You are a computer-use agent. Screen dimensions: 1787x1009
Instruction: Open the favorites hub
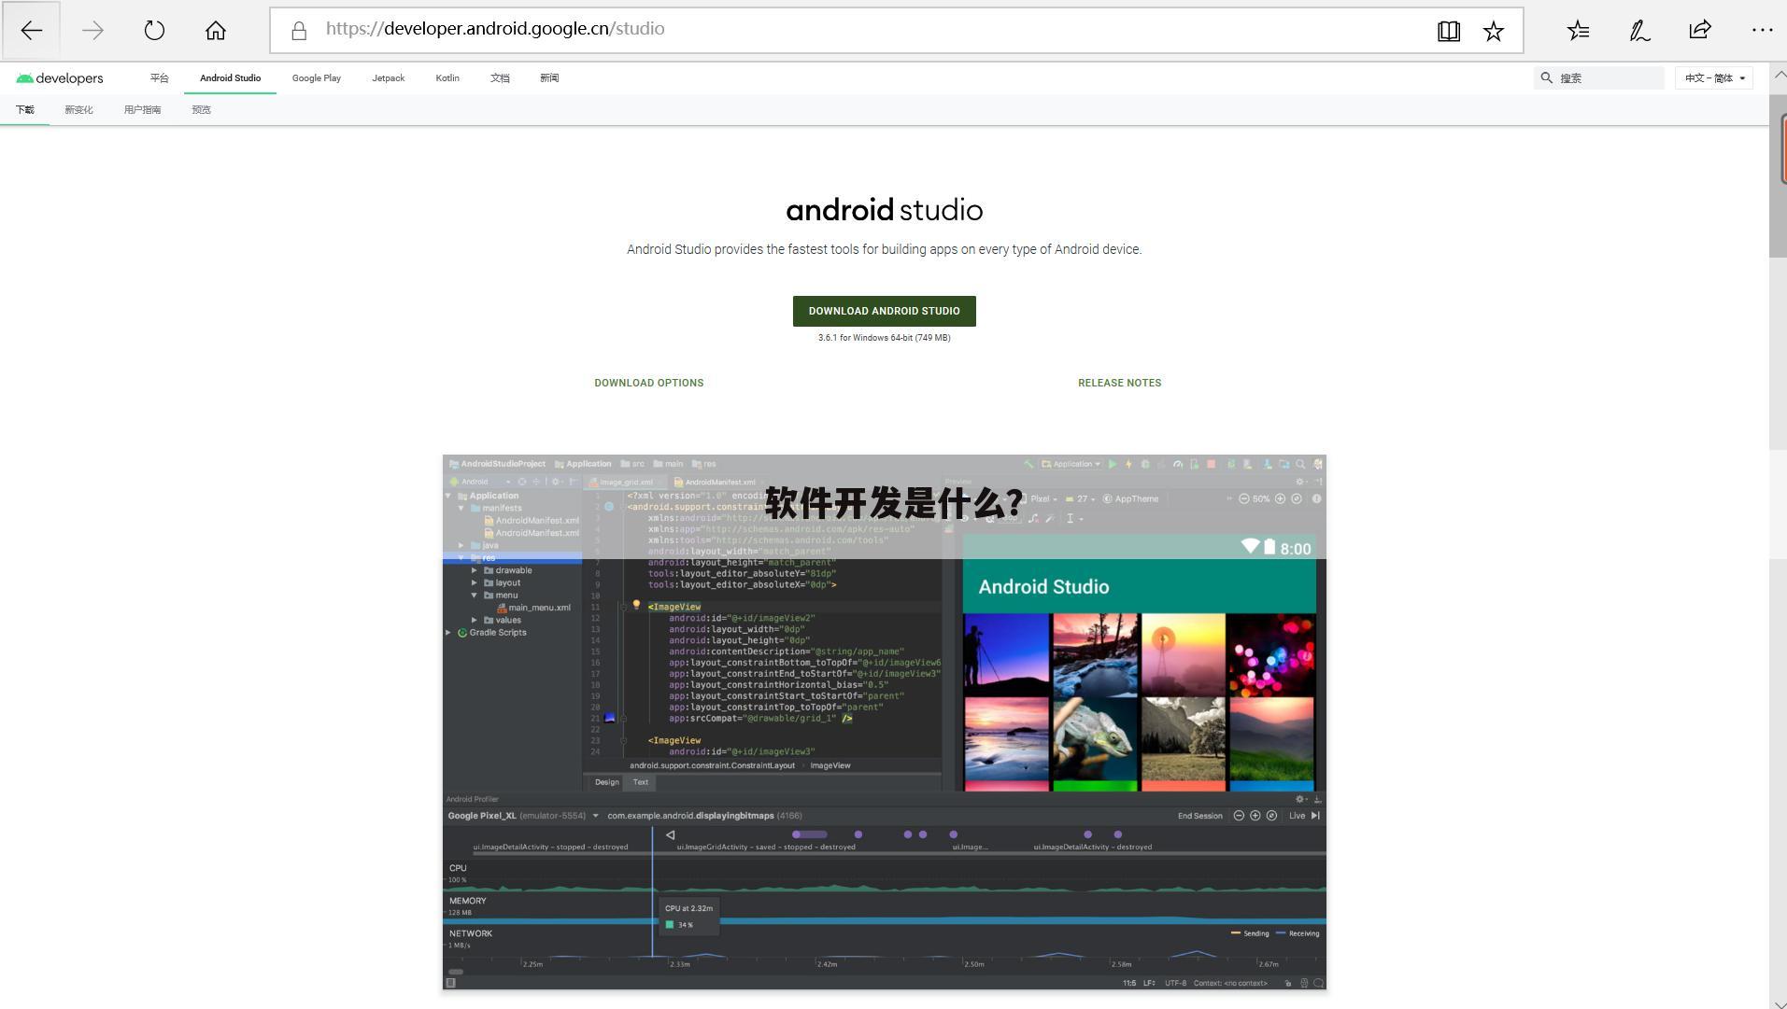[x=1578, y=30]
